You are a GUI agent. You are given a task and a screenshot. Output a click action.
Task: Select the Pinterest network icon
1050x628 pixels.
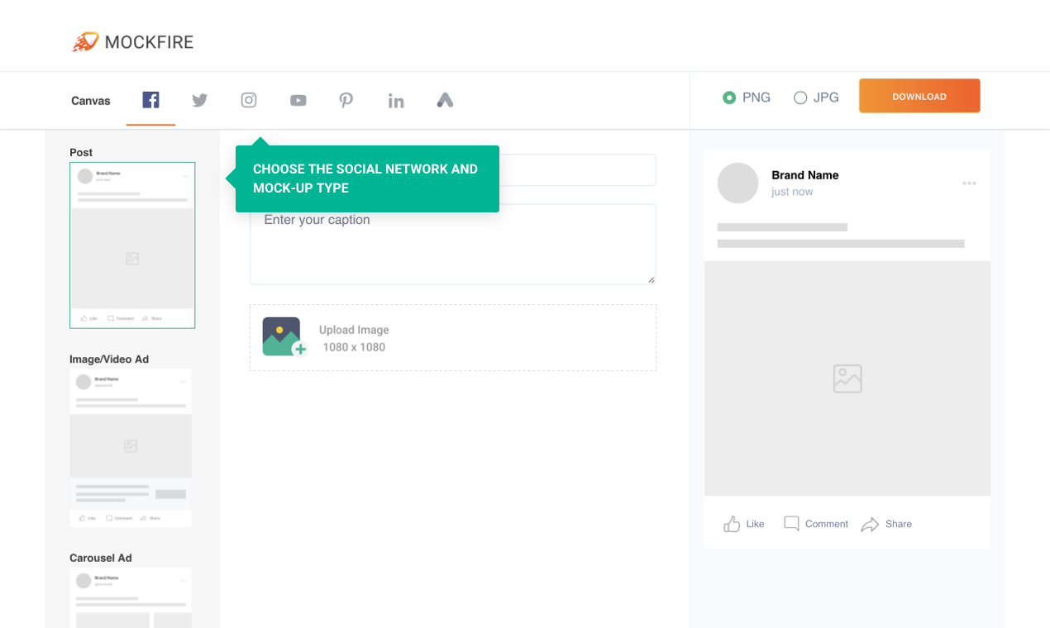pos(346,101)
